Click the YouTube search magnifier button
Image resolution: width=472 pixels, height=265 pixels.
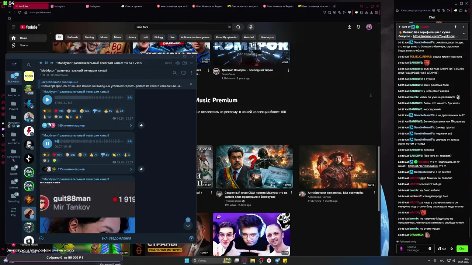pyautogui.click(x=238, y=27)
